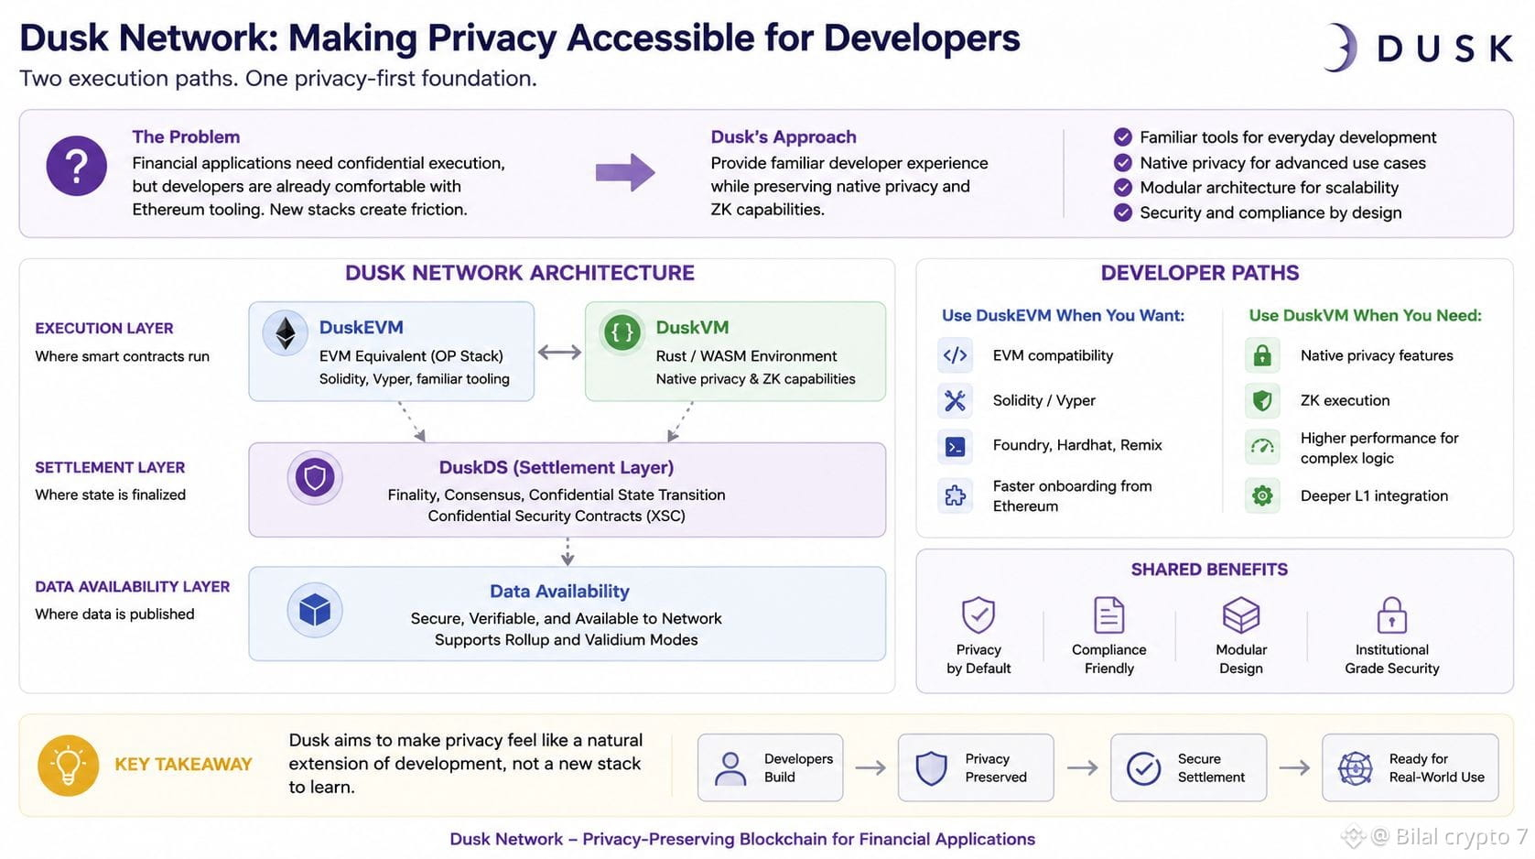Image resolution: width=1535 pixels, height=859 pixels.
Task: Click the text Where smart contracts run
Action: click(122, 356)
